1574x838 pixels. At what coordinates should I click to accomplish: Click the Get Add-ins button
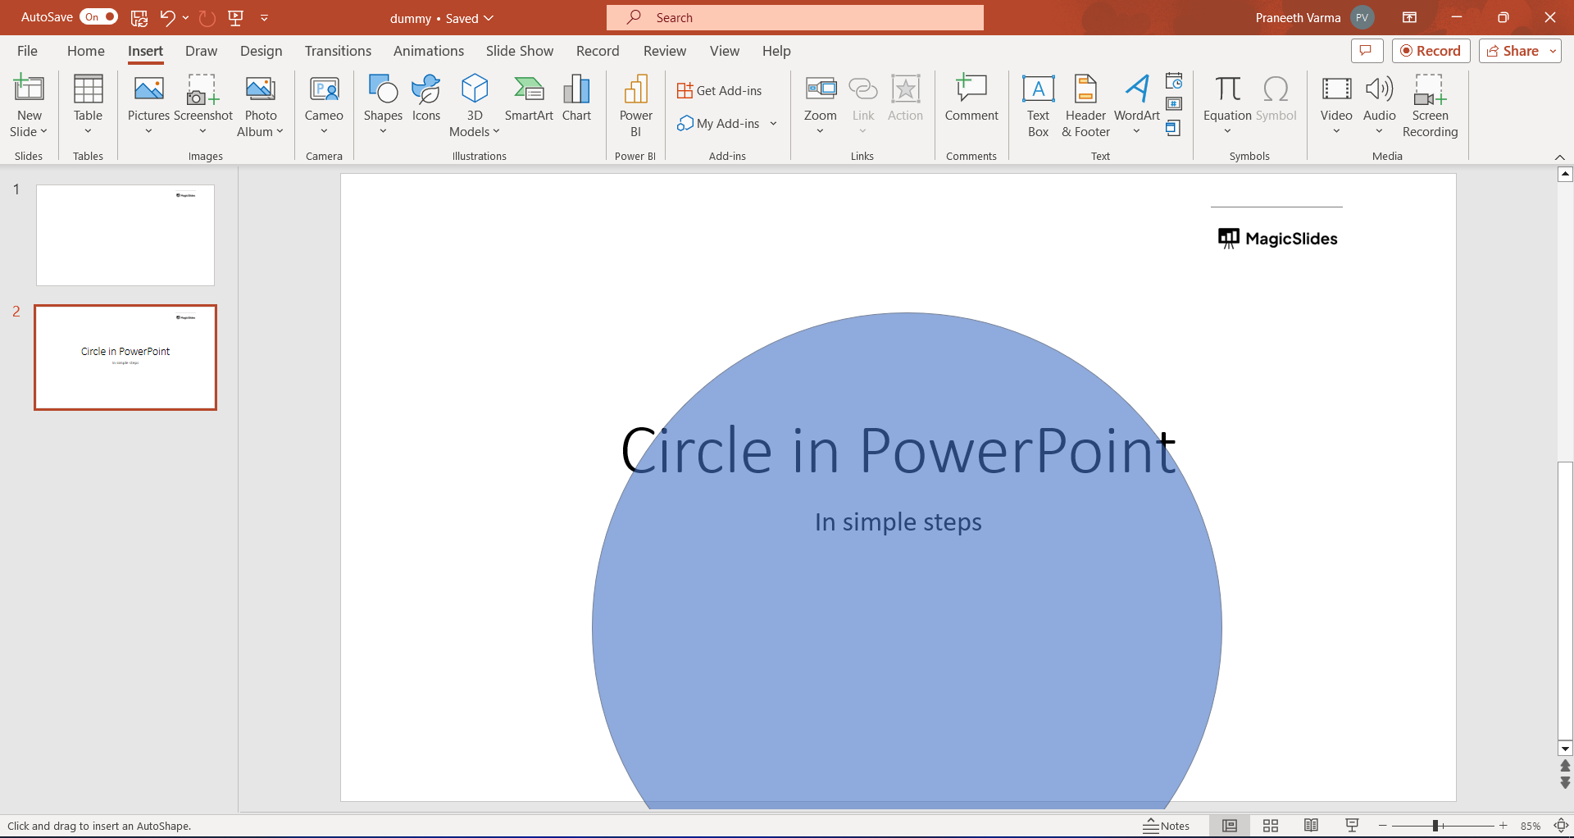720,90
